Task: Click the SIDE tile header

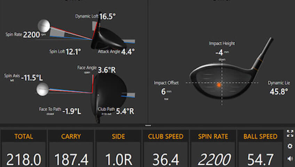Action: (x=118, y=136)
